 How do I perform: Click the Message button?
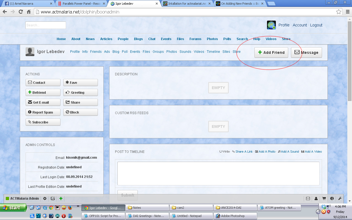tap(306, 53)
